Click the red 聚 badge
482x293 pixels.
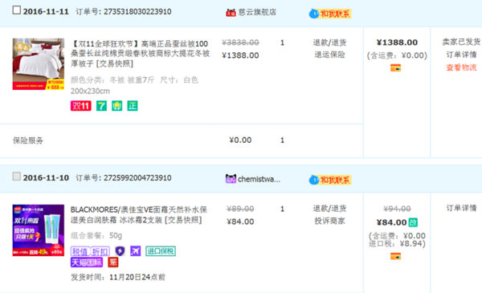pyautogui.click(x=113, y=262)
